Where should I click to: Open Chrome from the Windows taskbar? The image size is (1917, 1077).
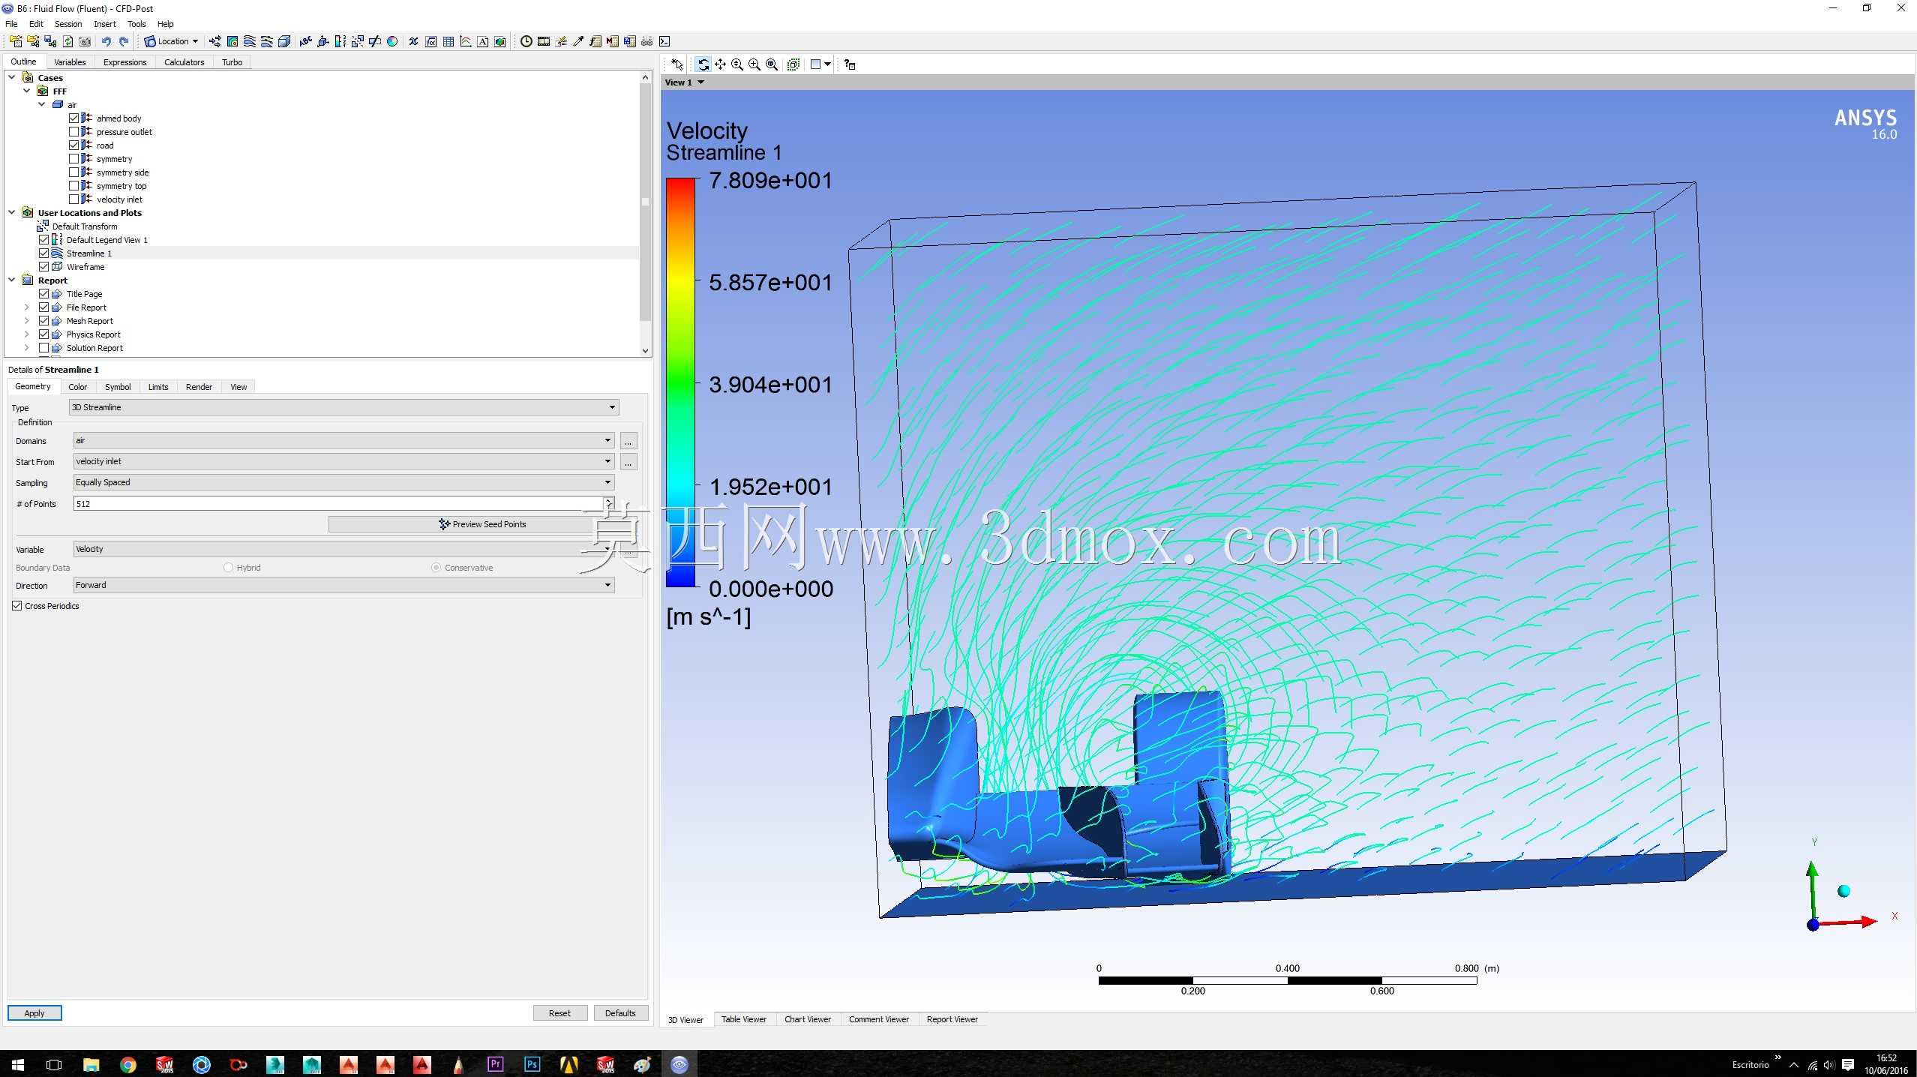[x=128, y=1064]
